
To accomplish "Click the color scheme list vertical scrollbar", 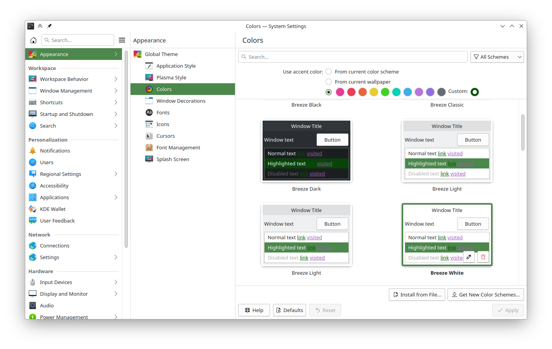I will (523, 132).
